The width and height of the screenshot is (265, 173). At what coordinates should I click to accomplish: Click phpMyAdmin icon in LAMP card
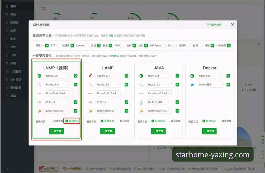(x=90, y=111)
